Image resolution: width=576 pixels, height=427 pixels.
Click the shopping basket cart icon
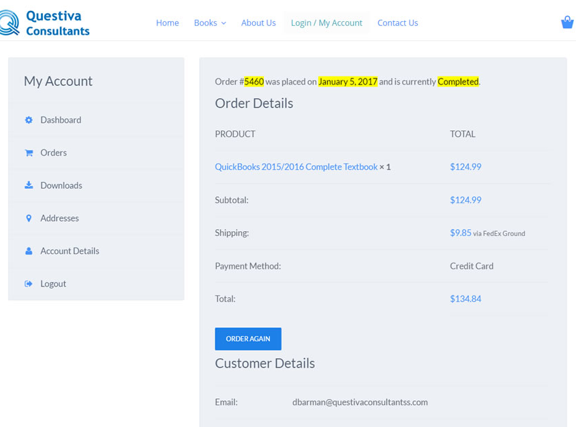click(566, 23)
